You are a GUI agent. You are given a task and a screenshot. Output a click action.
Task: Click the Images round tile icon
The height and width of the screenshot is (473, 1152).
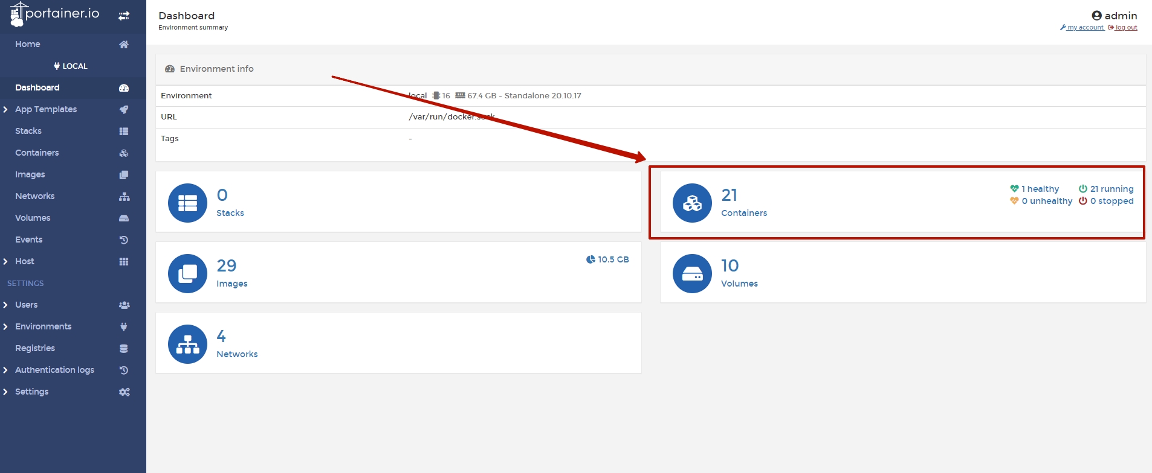point(187,273)
